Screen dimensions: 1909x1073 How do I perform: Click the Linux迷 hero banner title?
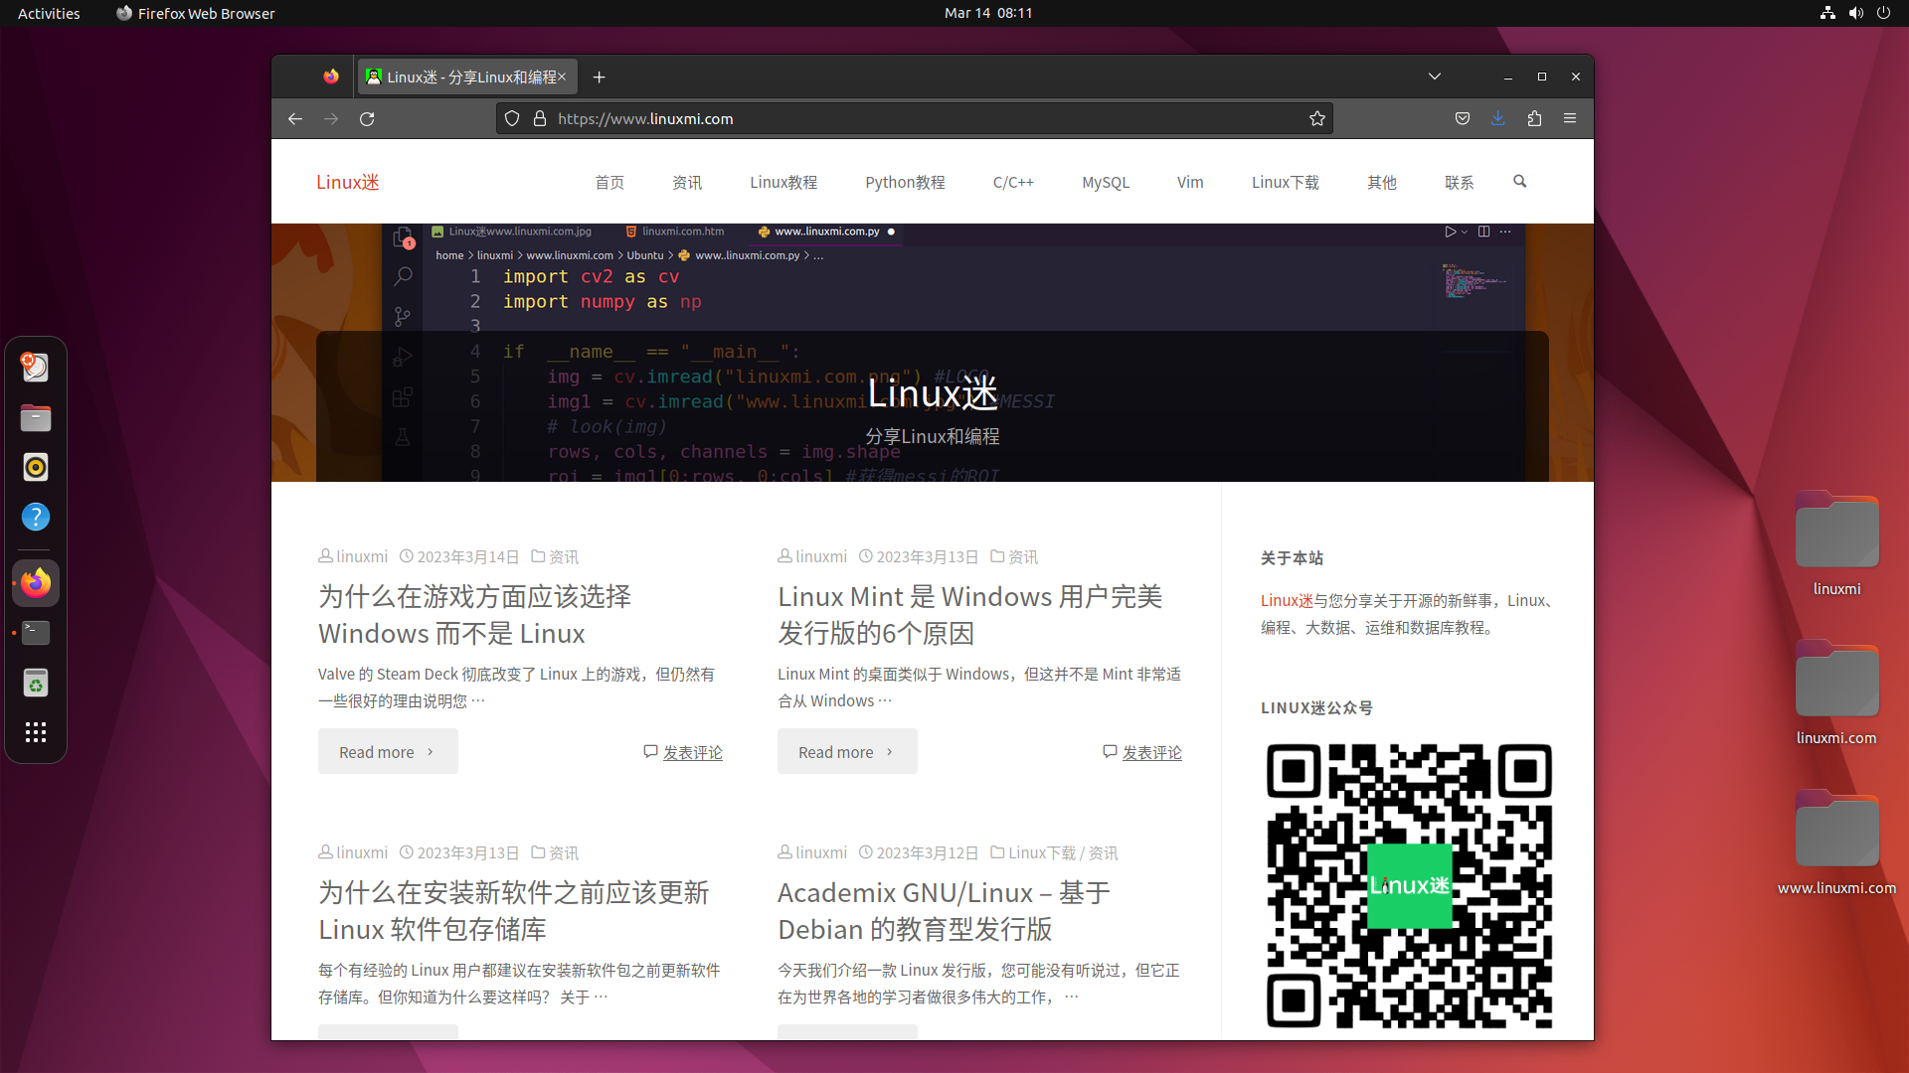coord(933,393)
